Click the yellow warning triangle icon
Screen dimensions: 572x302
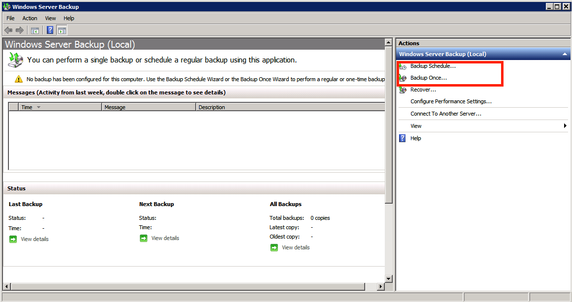point(19,79)
